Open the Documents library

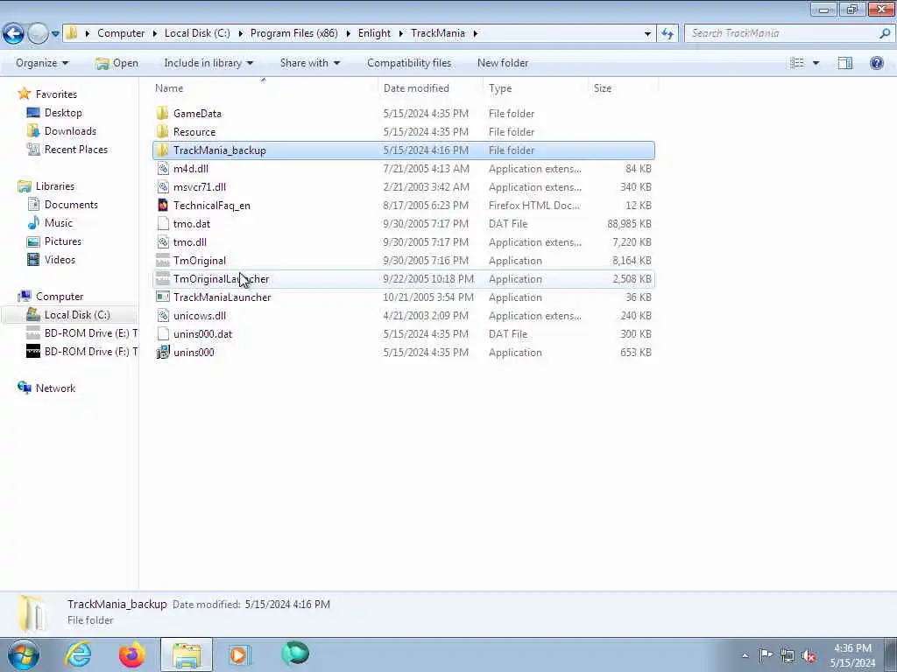[x=71, y=205]
